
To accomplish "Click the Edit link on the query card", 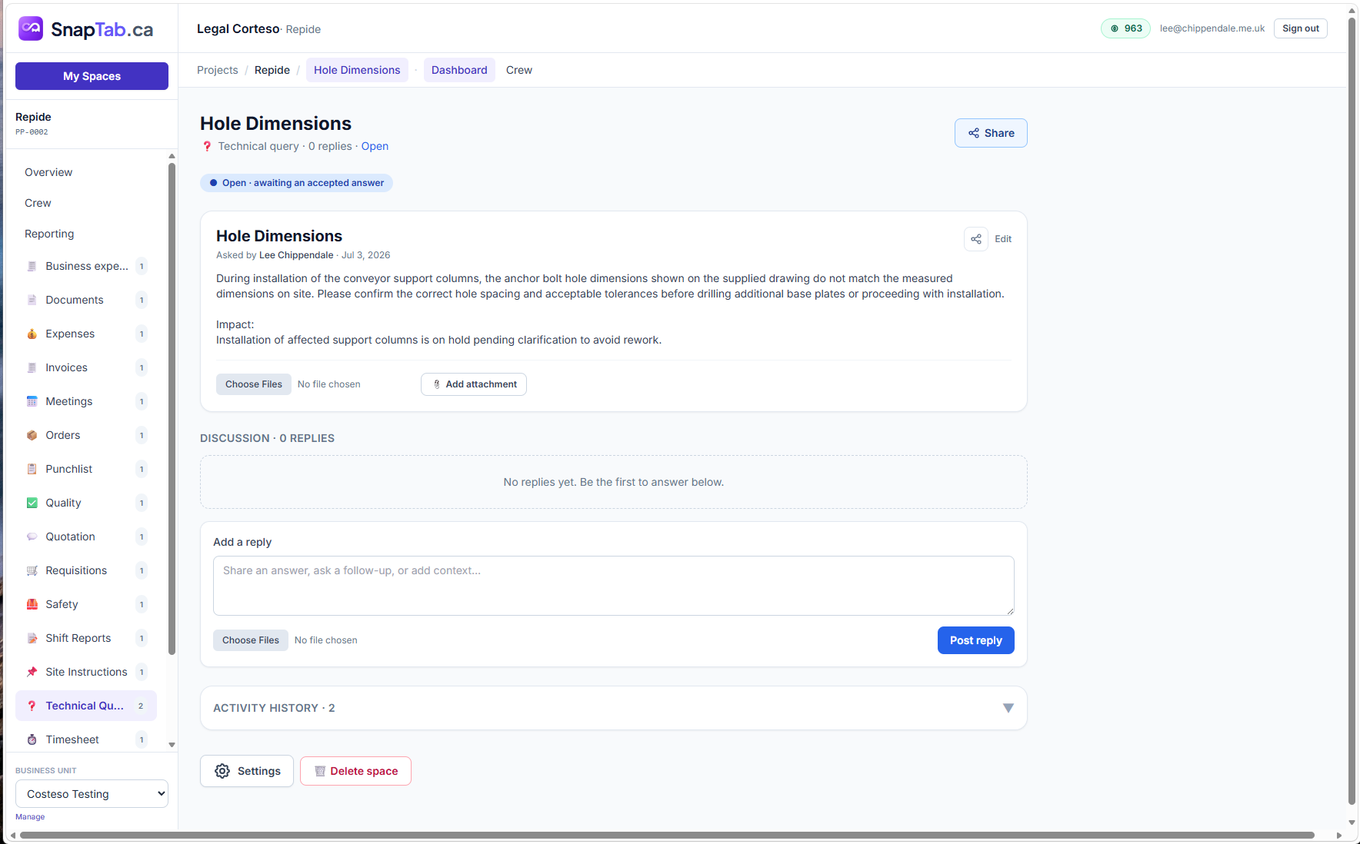I will (1003, 239).
